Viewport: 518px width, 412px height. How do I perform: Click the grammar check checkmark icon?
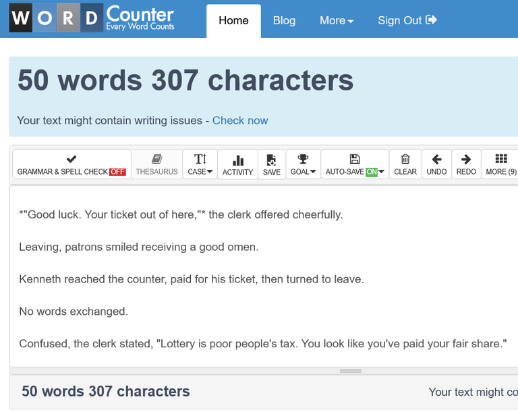71,159
